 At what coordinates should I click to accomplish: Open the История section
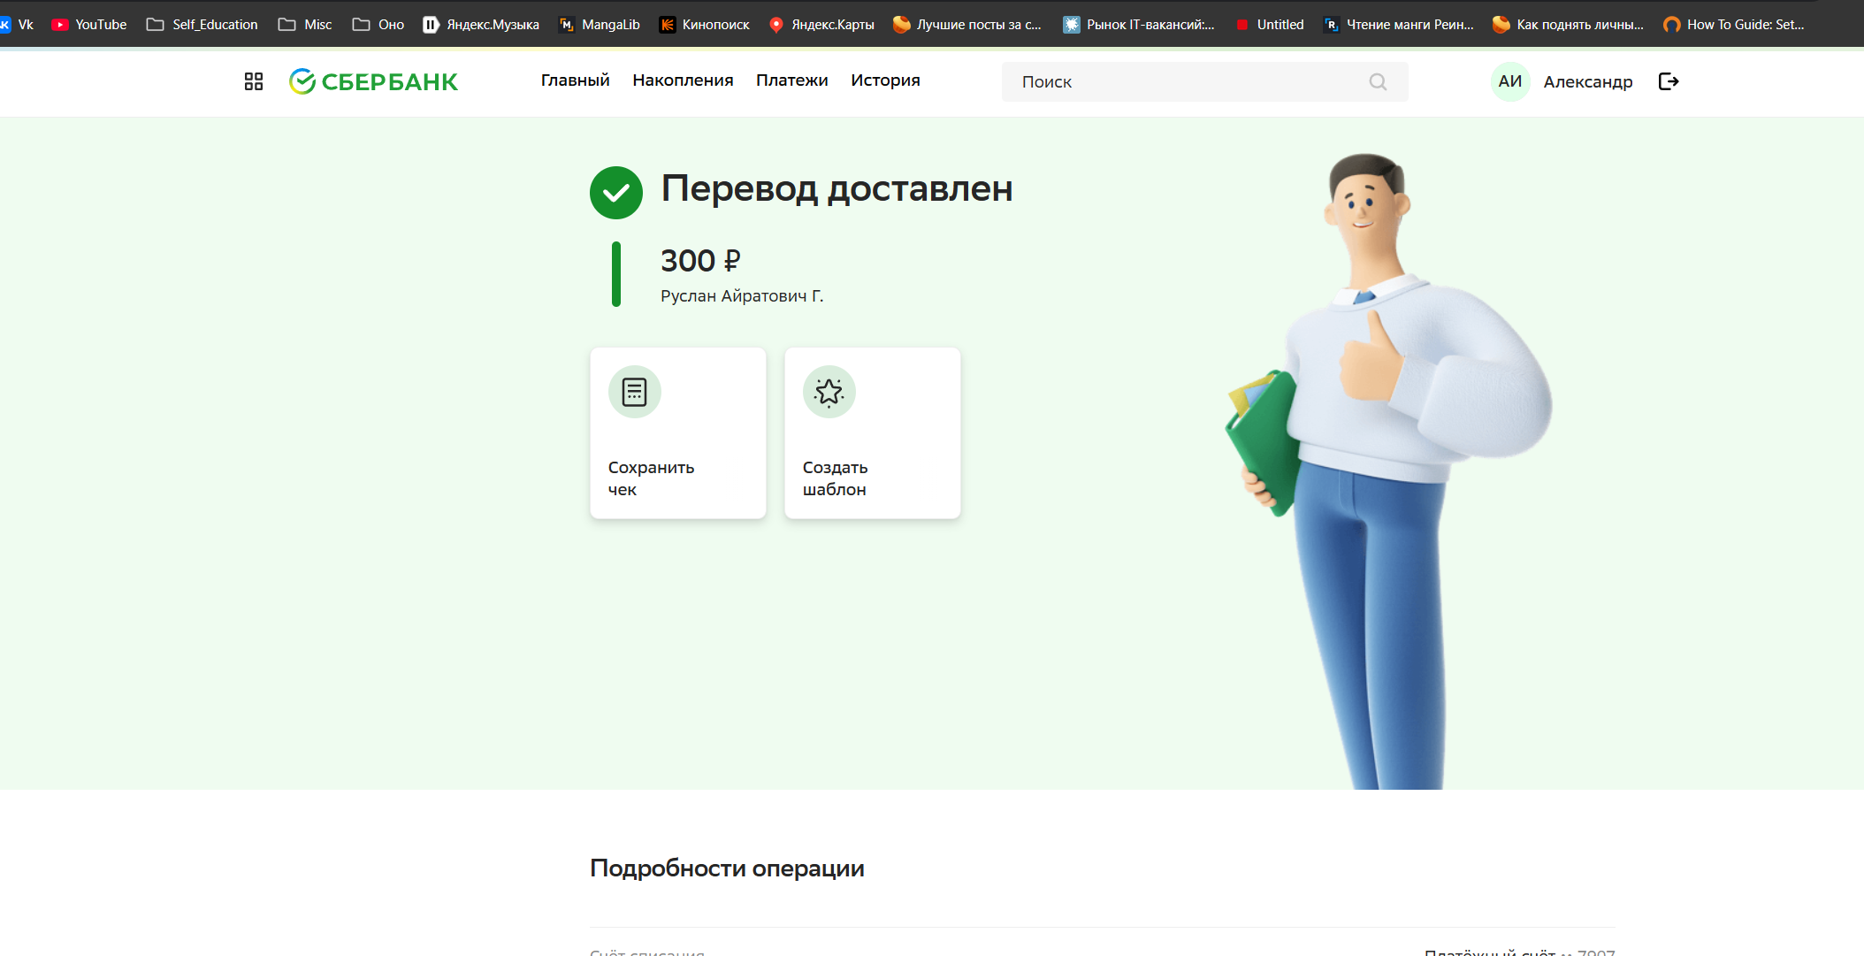(885, 80)
